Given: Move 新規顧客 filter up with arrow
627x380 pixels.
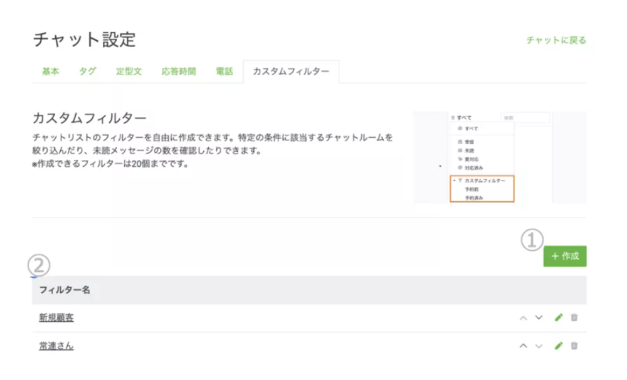Looking at the screenshot, I should click(x=524, y=318).
